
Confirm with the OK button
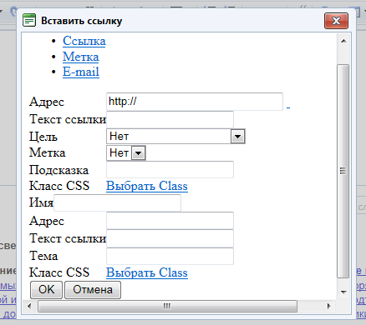pyautogui.click(x=46, y=290)
